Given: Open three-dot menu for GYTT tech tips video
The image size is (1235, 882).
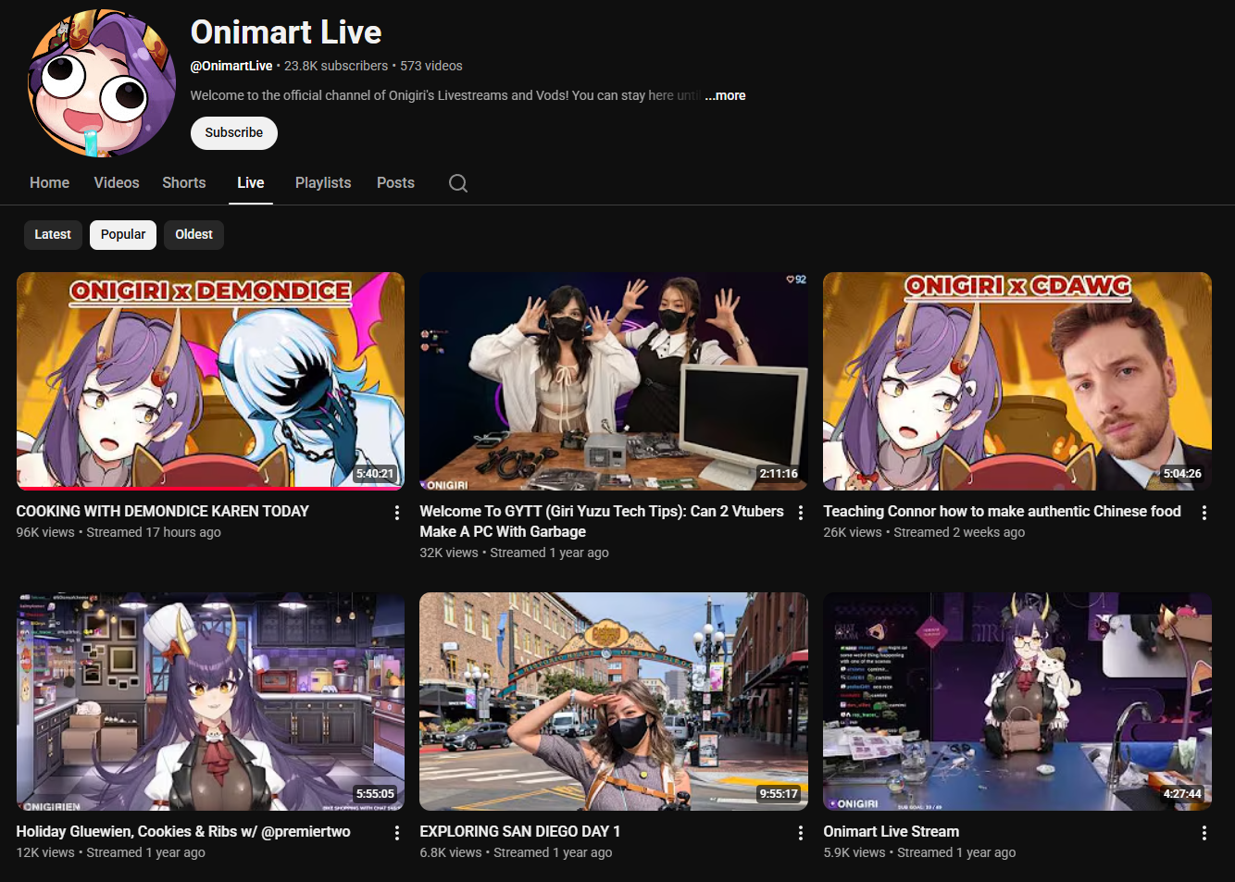Looking at the screenshot, I should pos(801,513).
